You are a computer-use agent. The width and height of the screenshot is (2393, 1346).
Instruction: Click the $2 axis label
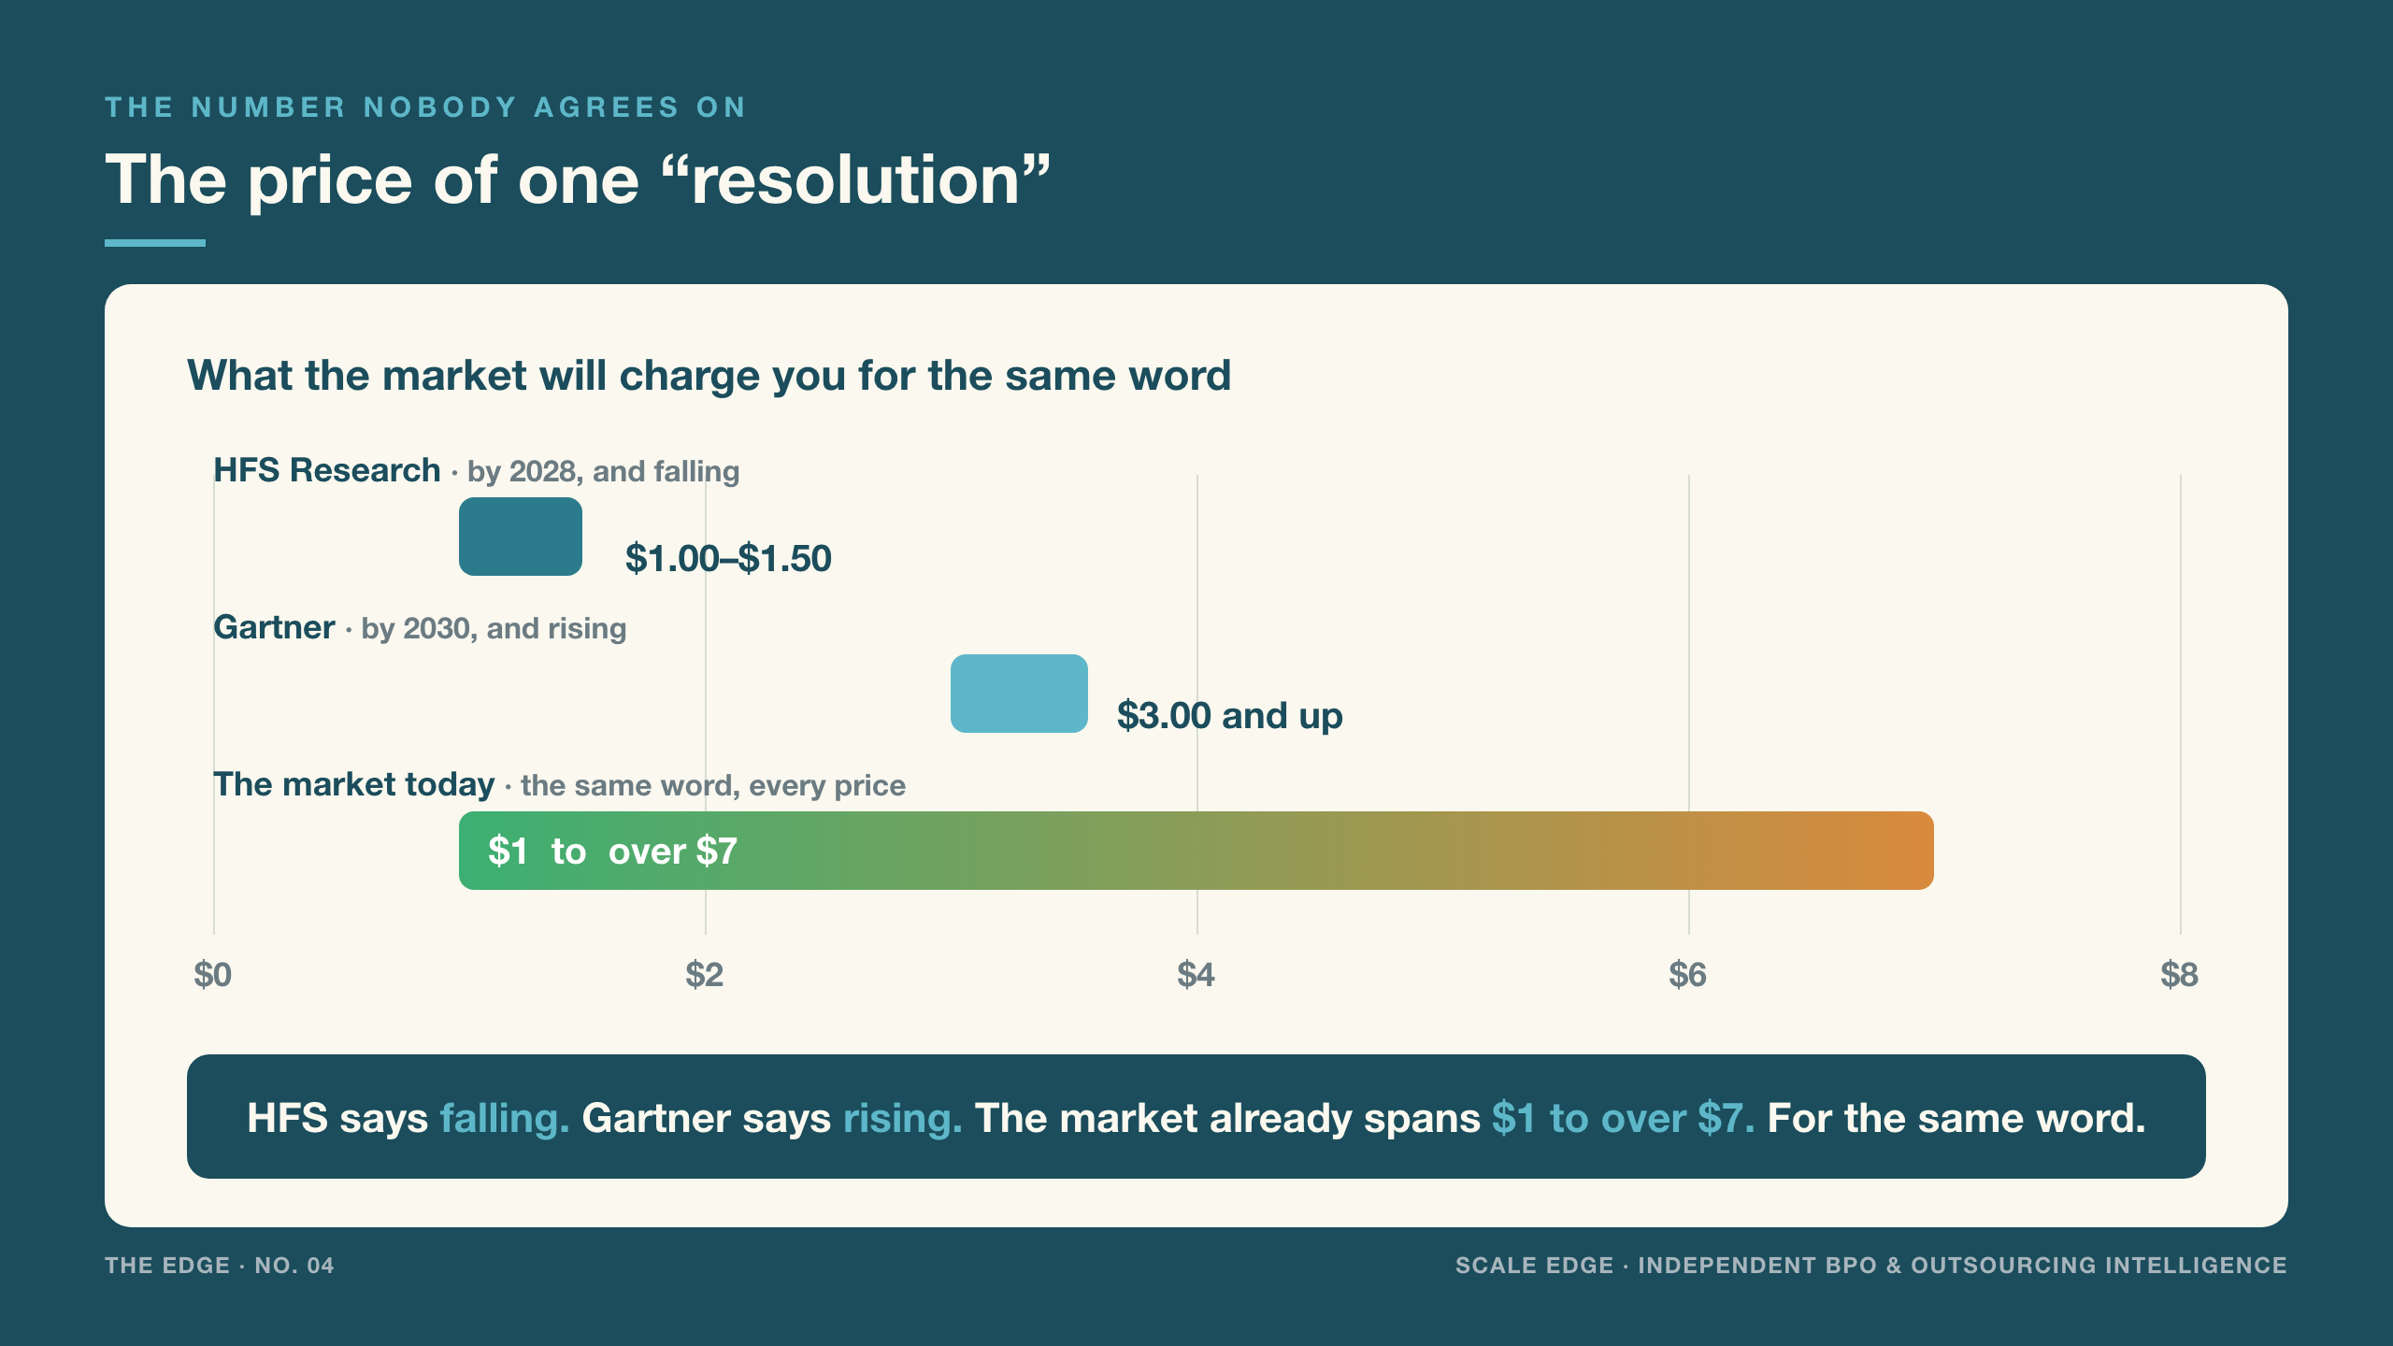coord(705,975)
